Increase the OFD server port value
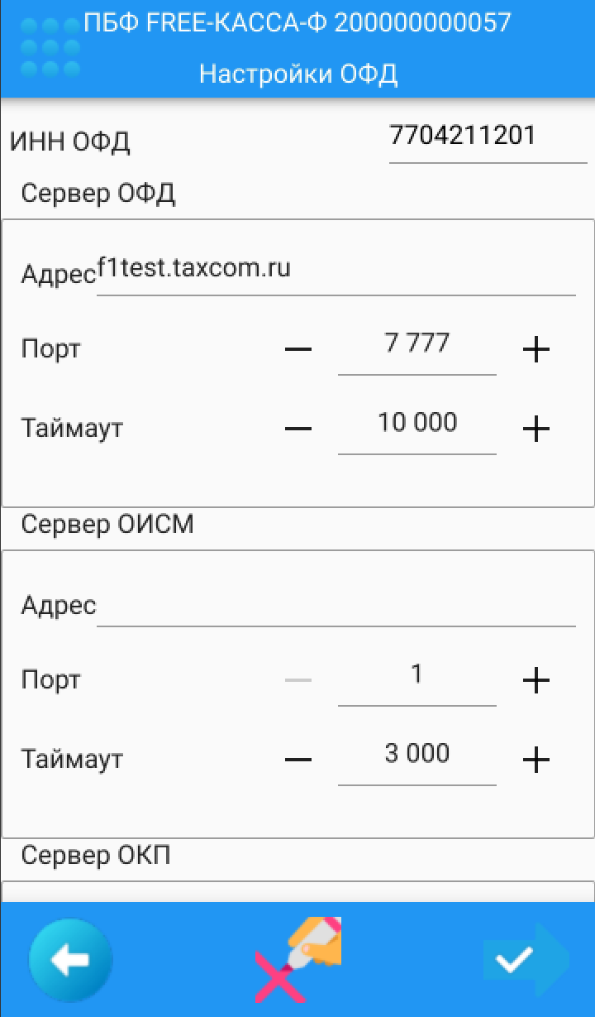This screenshot has height=1017, width=595. [536, 350]
